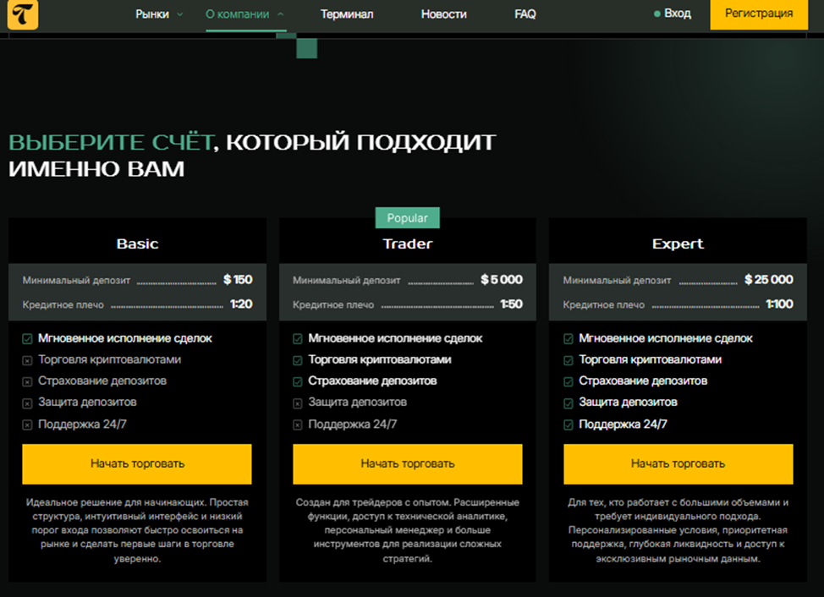Click chevron arrow next to Рынки
Screen dimensions: 824x597
[180, 14]
